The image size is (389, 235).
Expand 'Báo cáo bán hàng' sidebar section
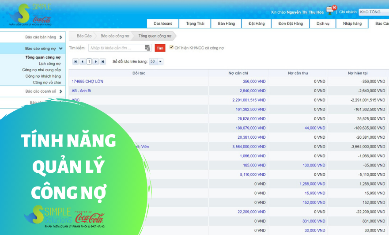pyautogui.click(x=33, y=37)
